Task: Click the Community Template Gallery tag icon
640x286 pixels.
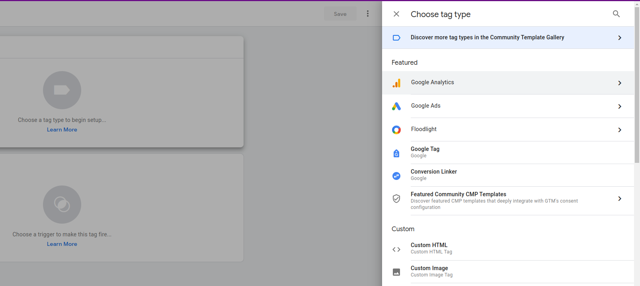Action: [x=396, y=38]
